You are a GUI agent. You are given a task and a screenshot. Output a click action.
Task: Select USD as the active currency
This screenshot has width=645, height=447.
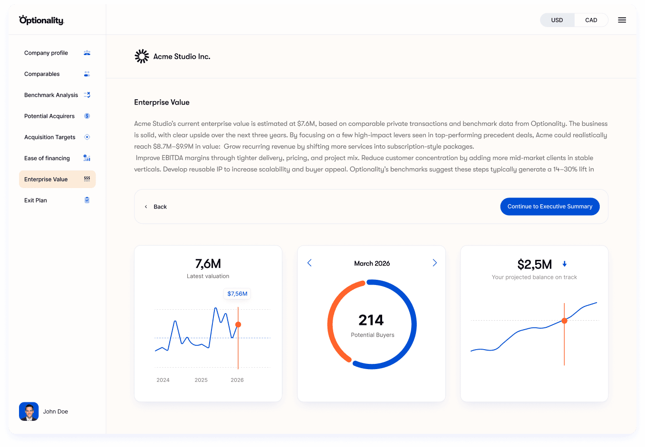pos(557,20)
